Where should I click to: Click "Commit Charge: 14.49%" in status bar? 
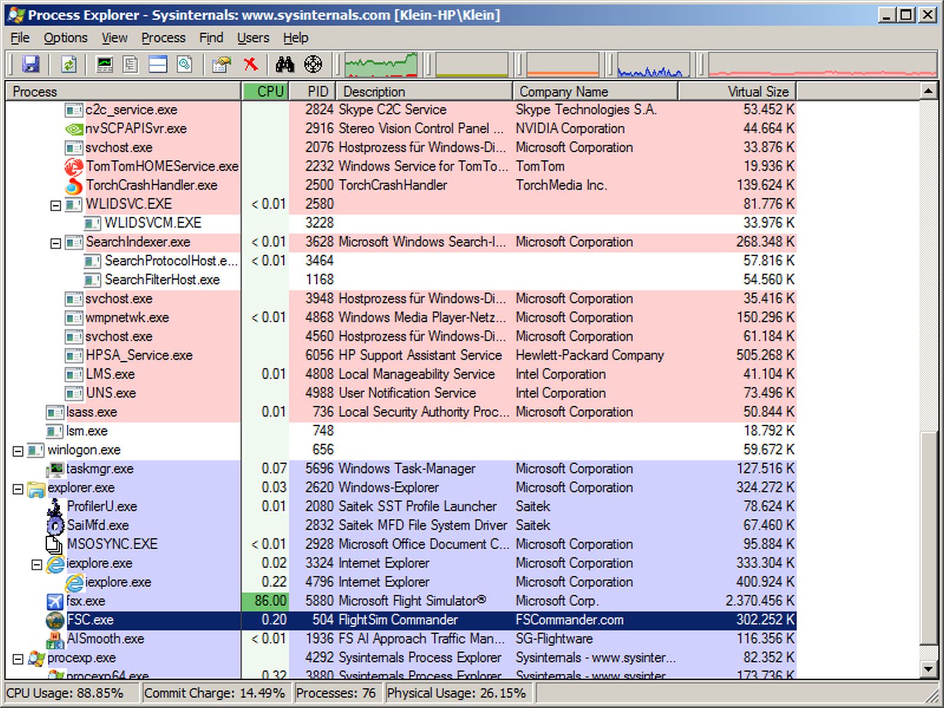point(214,693)
